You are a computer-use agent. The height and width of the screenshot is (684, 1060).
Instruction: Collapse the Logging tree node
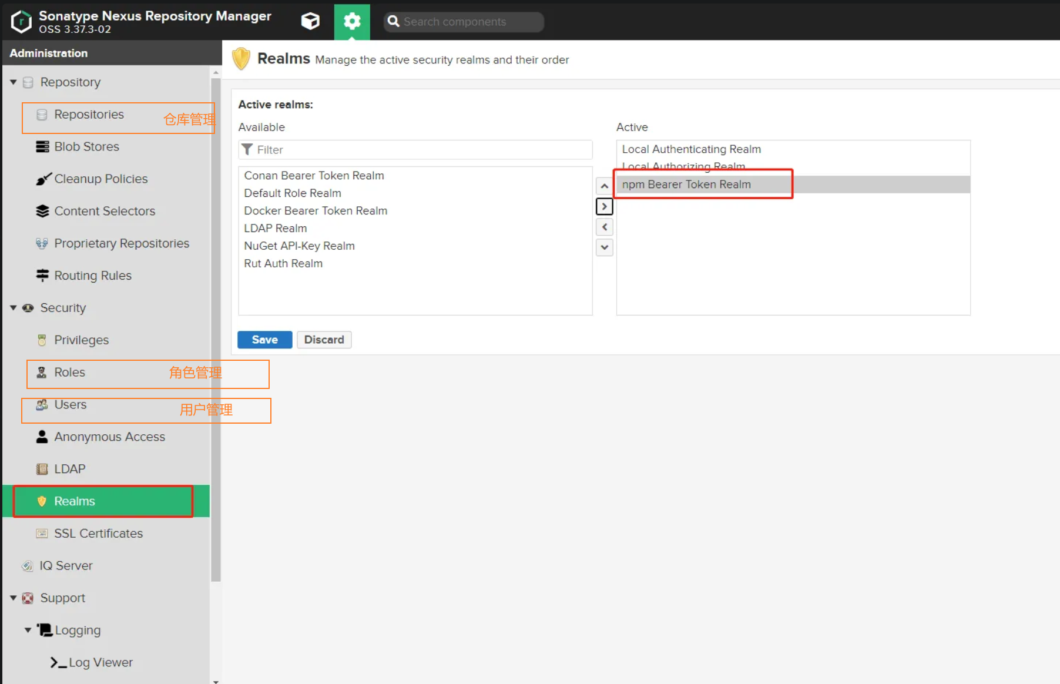click(x=28, y=630)
